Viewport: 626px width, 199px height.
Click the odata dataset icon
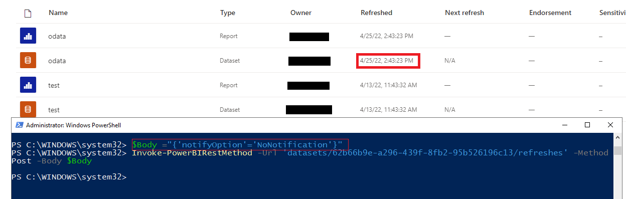point(28,61)
